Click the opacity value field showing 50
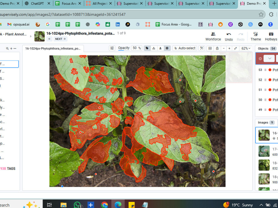 [136, 48]
